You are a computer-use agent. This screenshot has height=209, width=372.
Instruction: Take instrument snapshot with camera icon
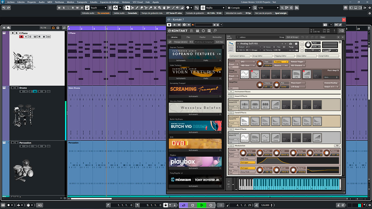tap(291, 44)
